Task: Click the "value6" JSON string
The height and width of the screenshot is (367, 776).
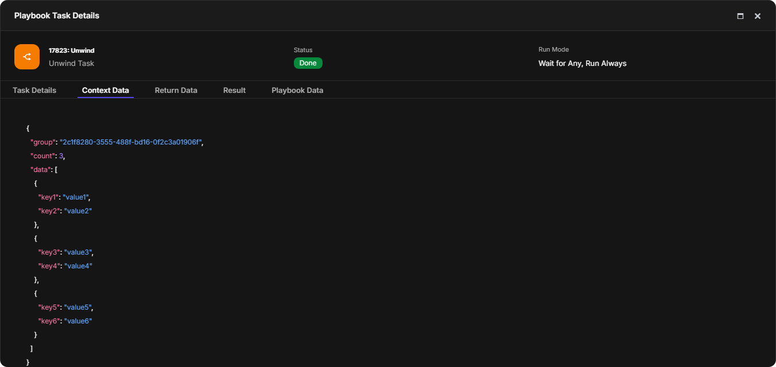Action: coord(78,321)
